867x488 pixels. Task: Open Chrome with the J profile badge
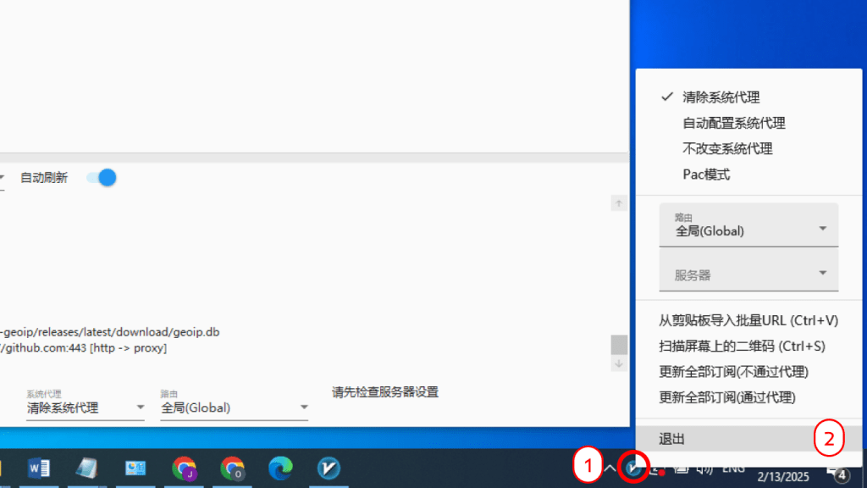(184, 468)
